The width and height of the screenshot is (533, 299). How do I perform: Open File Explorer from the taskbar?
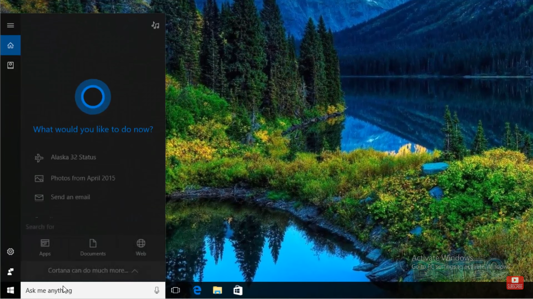[217, 290]
